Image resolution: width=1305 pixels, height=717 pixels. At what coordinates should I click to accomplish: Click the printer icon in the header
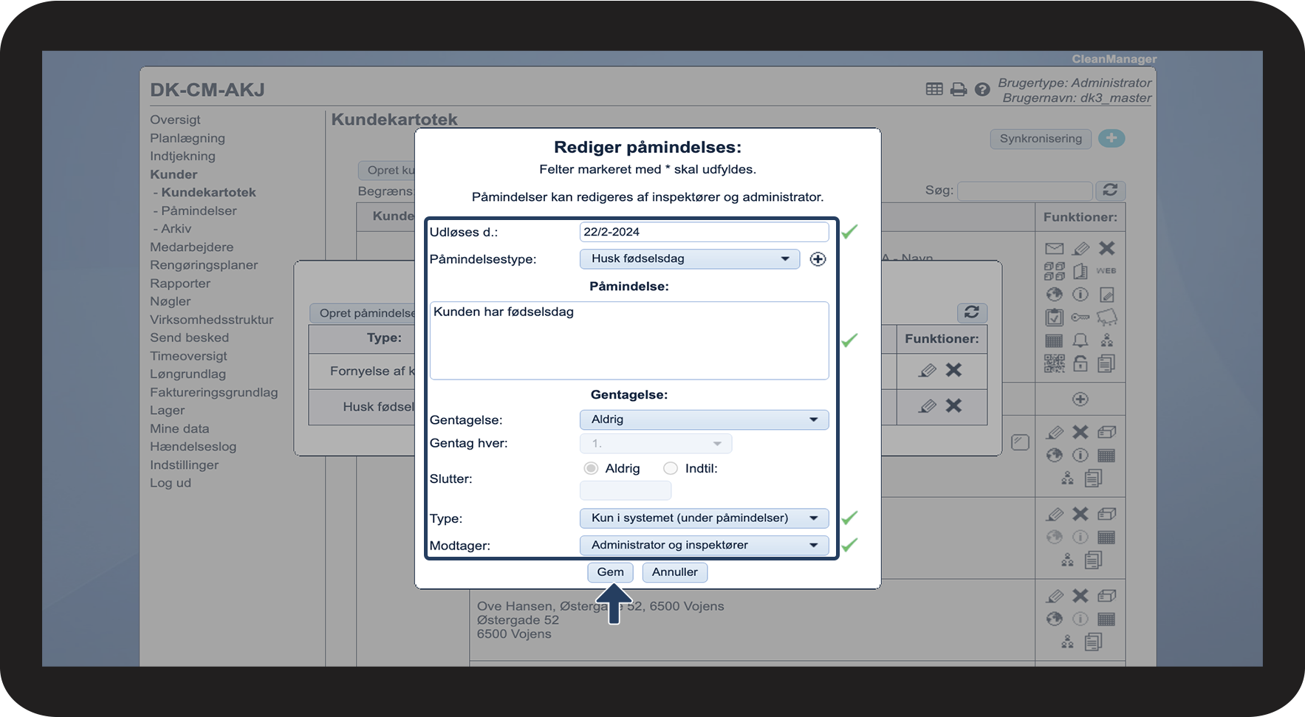pos(959,89)
